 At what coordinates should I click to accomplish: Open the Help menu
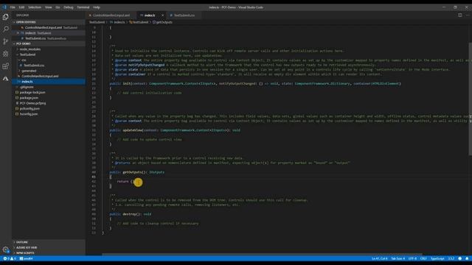[x=97, y=7]
